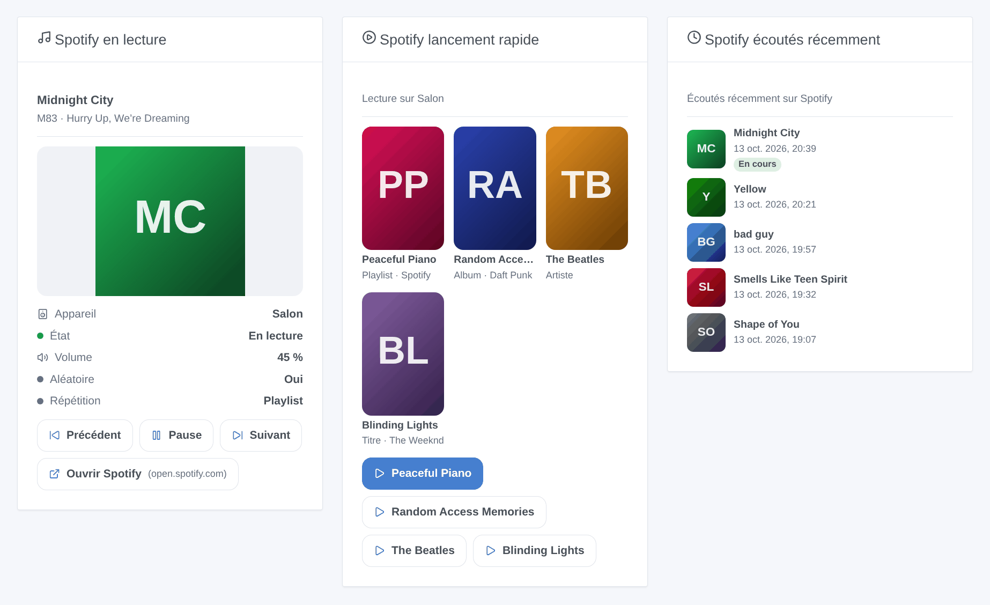990x605 pixels.
Task: Click the BG thumbnail for bad guy
Action: 706,242
